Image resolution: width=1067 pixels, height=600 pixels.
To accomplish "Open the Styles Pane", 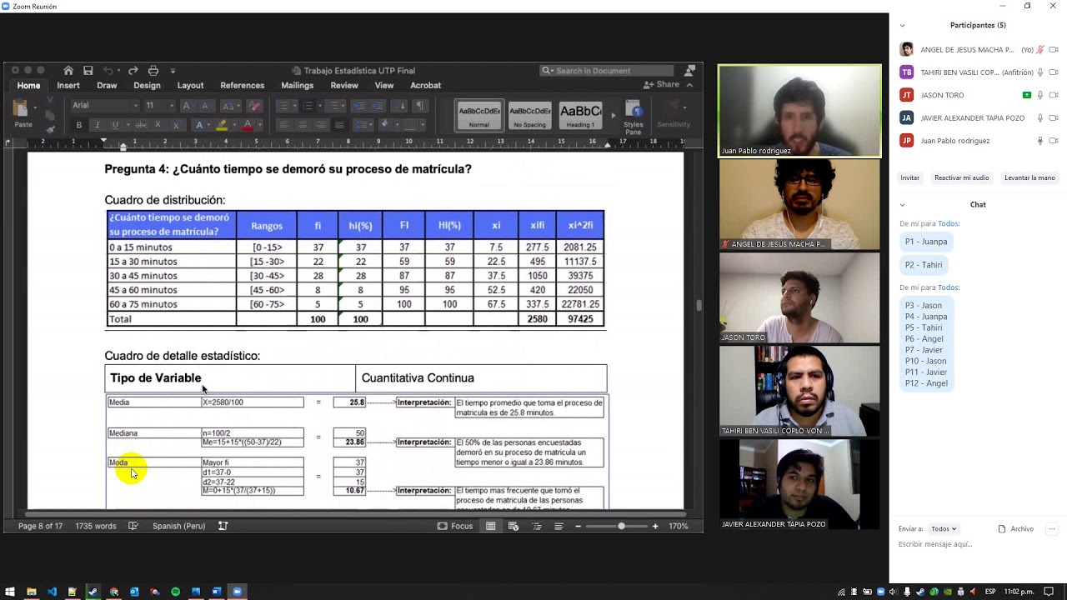I will [x=634, y=117].
